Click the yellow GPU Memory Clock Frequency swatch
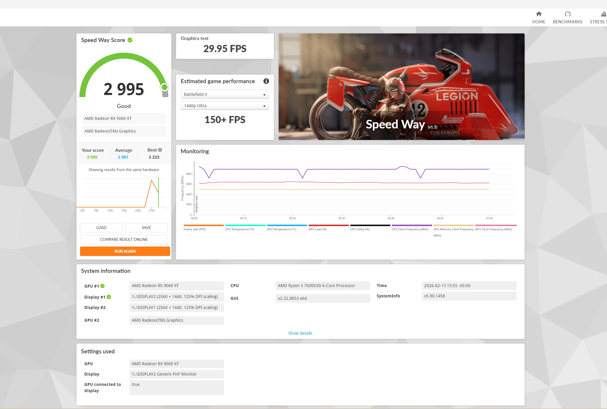 [453, 225]
